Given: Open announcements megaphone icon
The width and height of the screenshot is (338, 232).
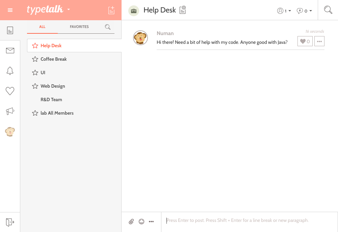Looking at the screenshot, I should [10, 111].
